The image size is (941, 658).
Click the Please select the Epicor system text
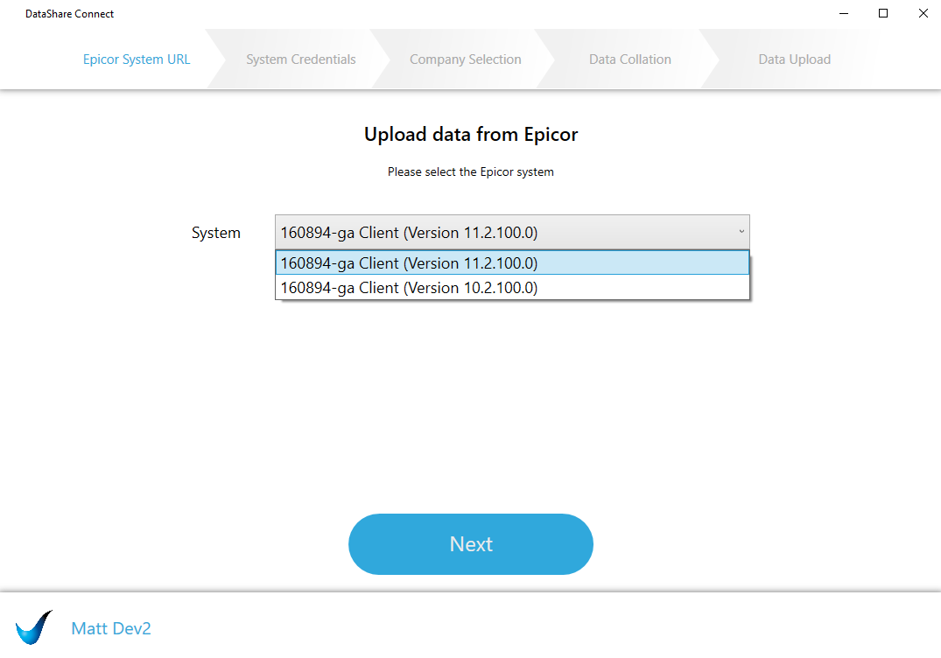click(x=471, y=171)
